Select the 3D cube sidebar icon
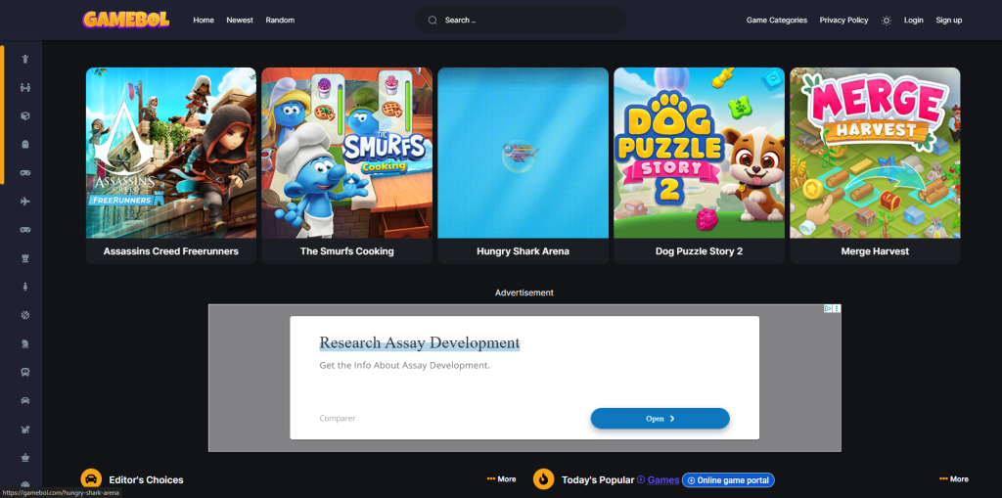 coord(25,115)
